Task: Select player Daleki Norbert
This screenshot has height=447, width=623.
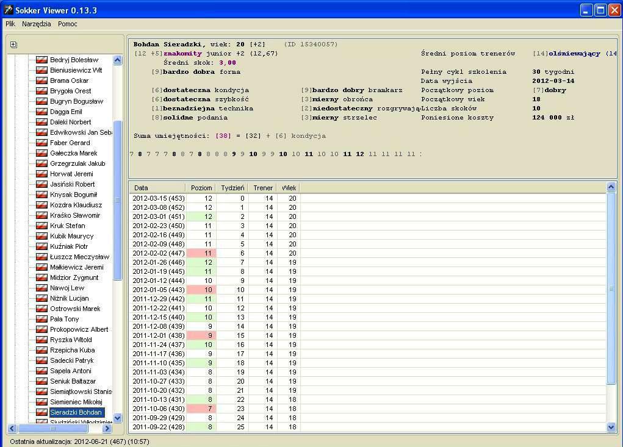Action: [x=70, y=122]
